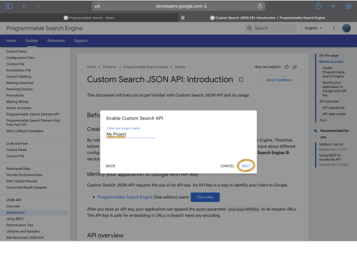Open Configuration Files in sidebar
Screen dimensions: 357x268
20,58
